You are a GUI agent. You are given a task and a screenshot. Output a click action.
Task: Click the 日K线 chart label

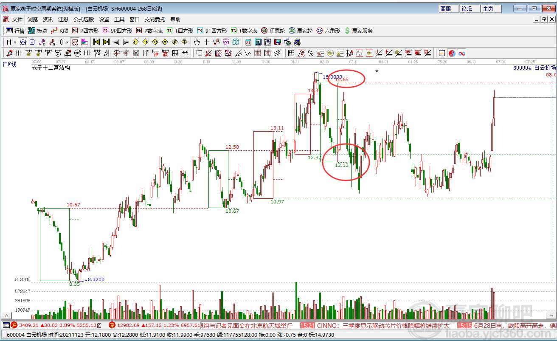[x=9, y=64]
